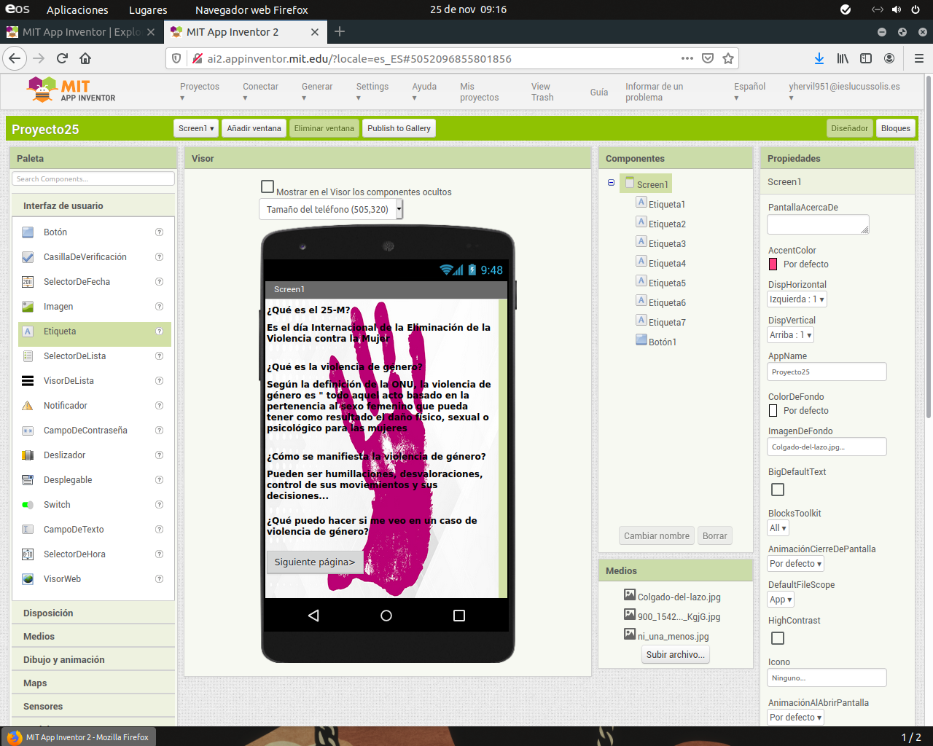Toggle the HighContrast checkbox
This screenshot has height=746, width=933.
click(778, 638)
